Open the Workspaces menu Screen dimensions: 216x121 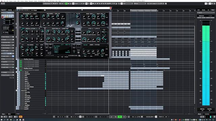tap(41, 1)
